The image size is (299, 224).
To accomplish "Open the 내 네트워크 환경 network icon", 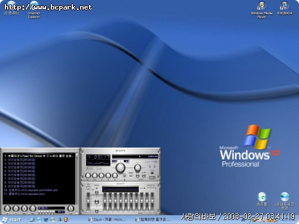I will 285,201.
